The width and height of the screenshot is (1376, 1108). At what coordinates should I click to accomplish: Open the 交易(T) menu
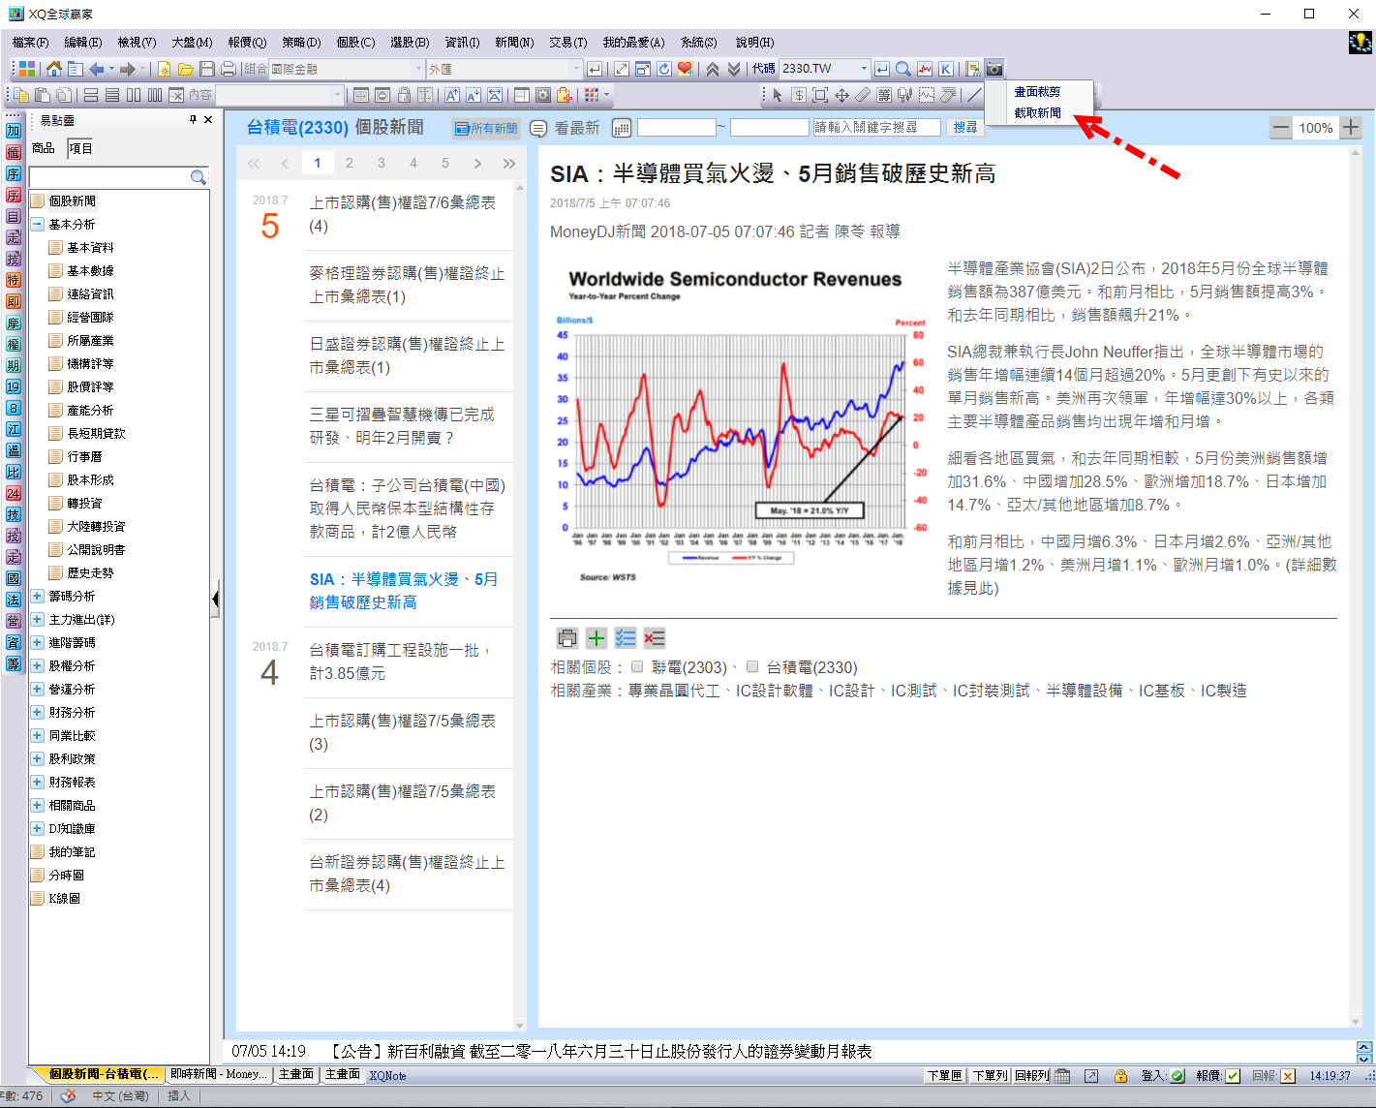(x=567, y=43)
